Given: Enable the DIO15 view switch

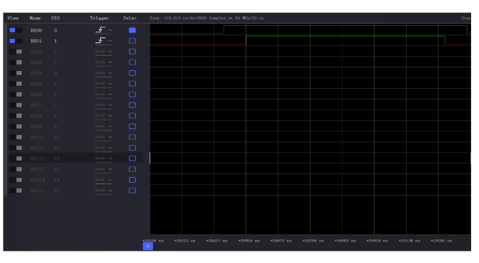Looking at the screenshot, I should pyautogui.click(x=16, y=191).
